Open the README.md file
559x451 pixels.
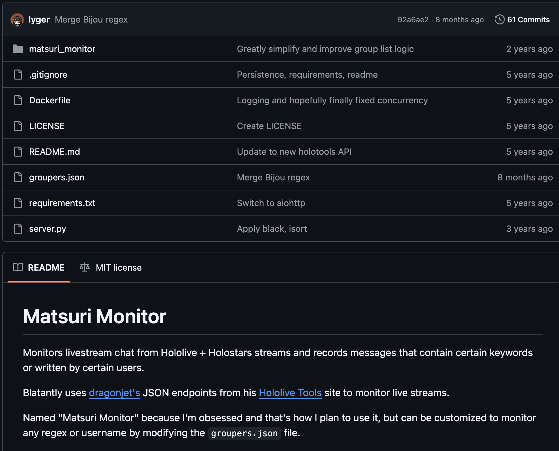(x=55, y=152)
